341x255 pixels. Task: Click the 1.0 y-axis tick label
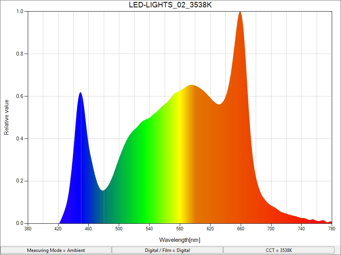click(x=20, y=11)
